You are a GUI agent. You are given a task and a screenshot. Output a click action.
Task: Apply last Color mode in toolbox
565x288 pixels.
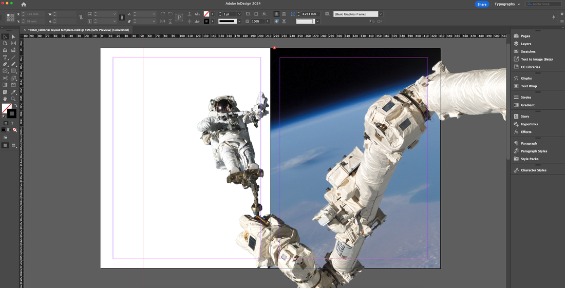click(x=4, y=129)
